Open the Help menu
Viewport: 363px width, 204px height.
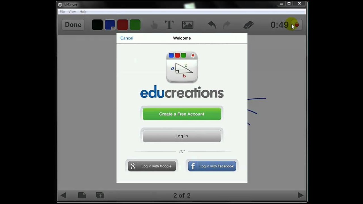[83, 12]
